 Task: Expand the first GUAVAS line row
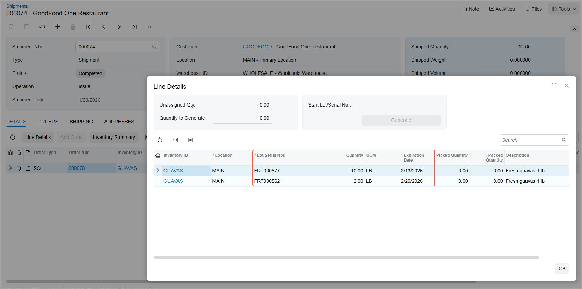tap(158, 171)
